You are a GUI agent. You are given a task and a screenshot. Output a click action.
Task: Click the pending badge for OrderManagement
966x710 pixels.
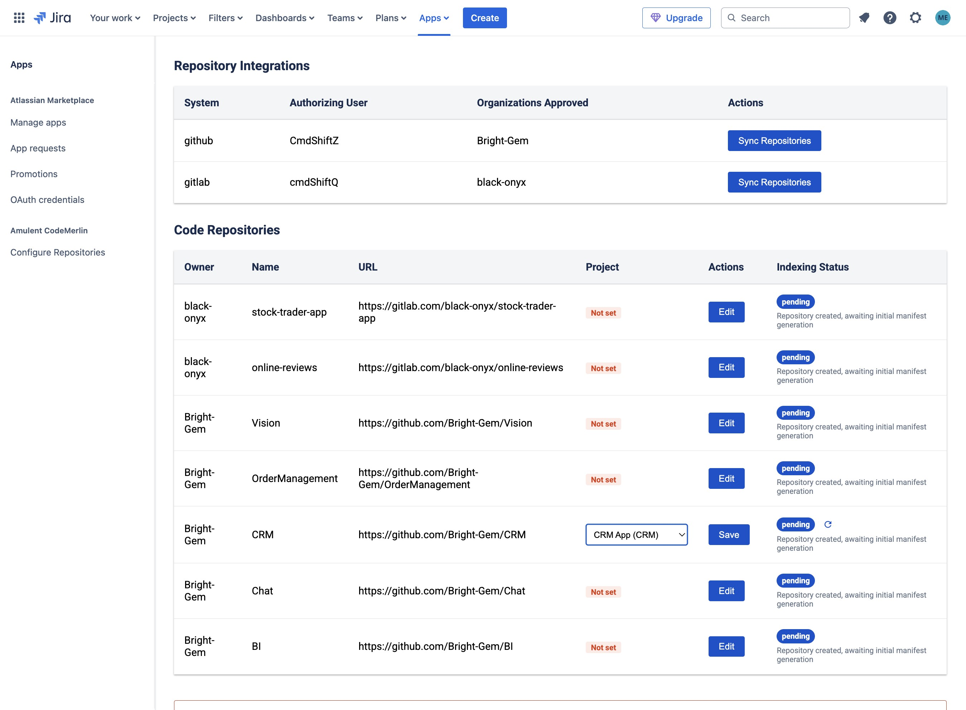tap(795, 468)
